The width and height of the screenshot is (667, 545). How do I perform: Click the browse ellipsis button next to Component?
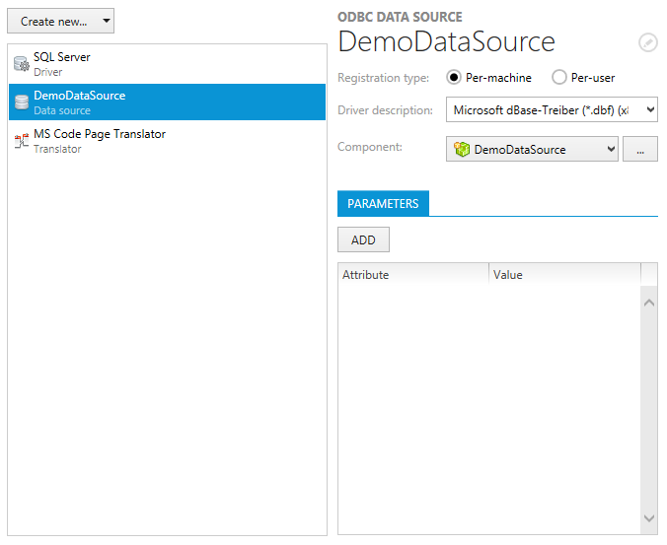[640, 150]
